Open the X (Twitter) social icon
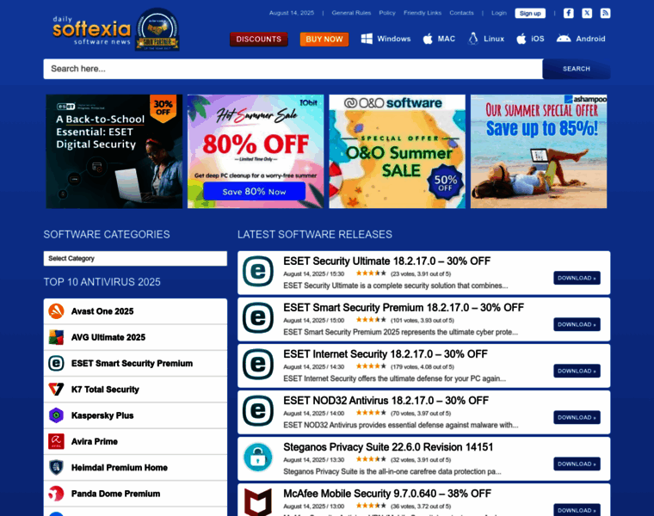The height and width of the screenshot is (516, 654). pyautogui.click(x=587, y=14)
